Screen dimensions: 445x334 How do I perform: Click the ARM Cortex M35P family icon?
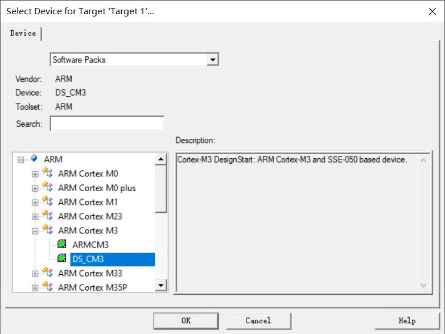point(47,286)
